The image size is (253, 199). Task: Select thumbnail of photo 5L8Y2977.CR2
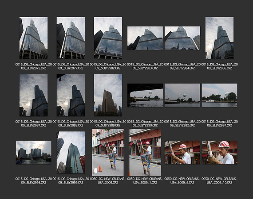click(71, 38)
